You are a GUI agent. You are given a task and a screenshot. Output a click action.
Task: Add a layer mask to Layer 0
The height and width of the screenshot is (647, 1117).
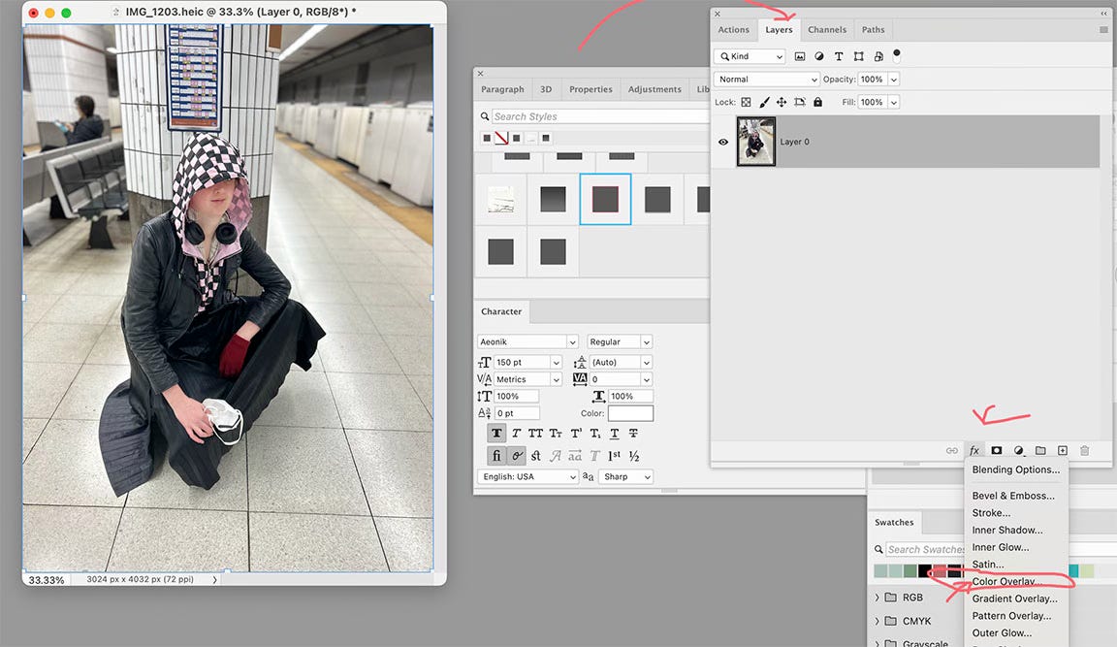[996, 451]
